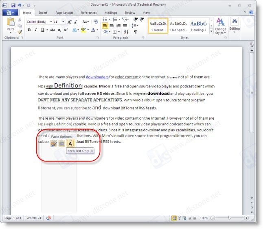263x229 pixels.
Task: Open font color picker
Action: click(x=97, y=30)
